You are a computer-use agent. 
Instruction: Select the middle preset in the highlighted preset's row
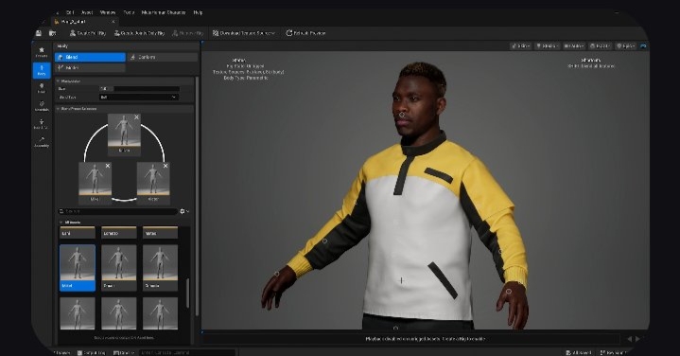(x=119, y=267)
